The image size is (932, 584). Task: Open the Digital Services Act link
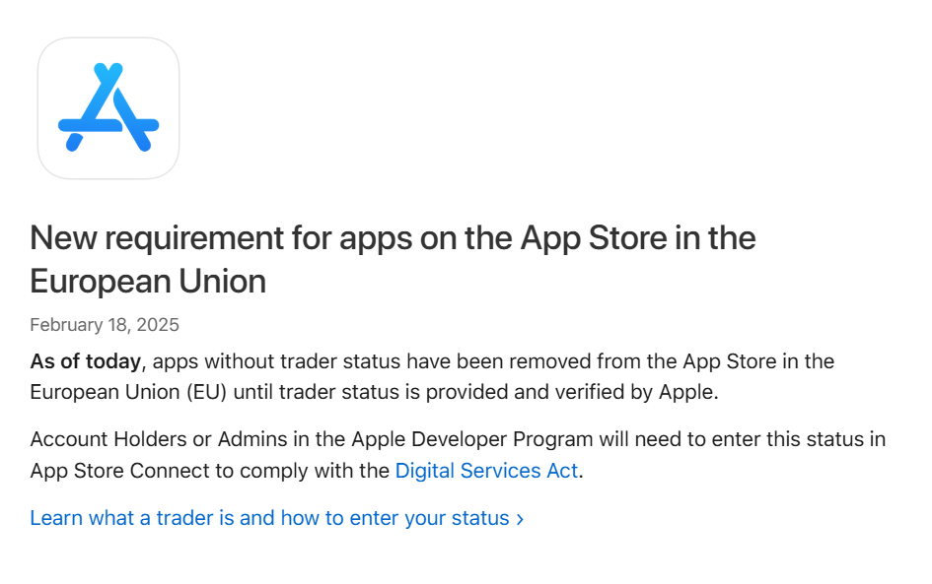[x=486, y=471]
